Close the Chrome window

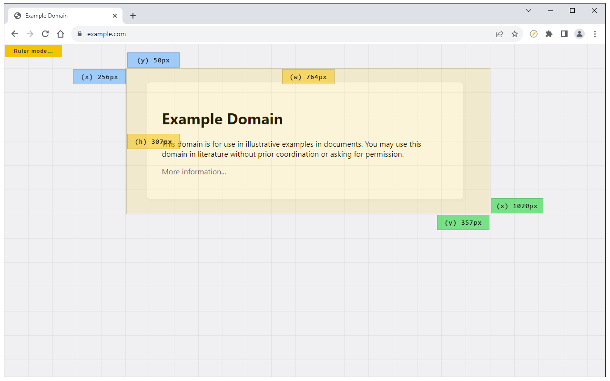coord(594,10)
